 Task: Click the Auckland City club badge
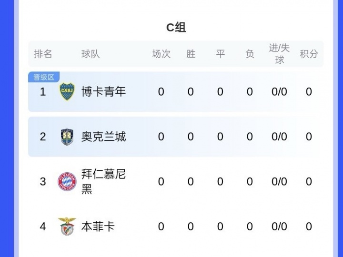tap(67, 137)
